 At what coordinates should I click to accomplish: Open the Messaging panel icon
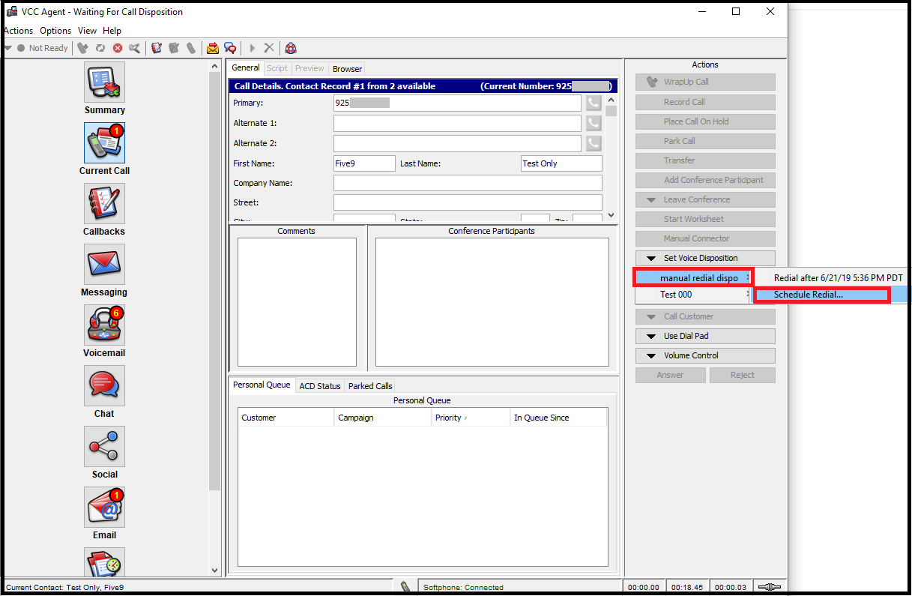coord(104,264)
